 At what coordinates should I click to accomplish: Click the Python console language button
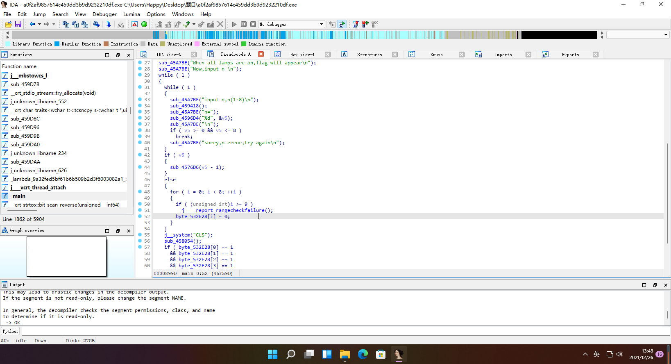[x=10, y=331]
